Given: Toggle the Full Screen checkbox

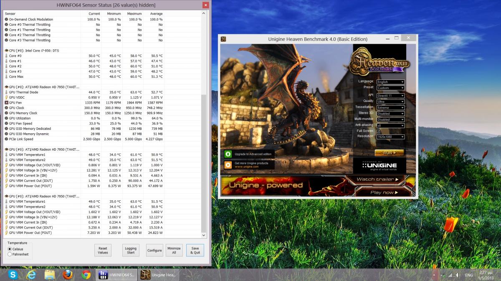Looking at the screenshot, I should pyautogui.click(x=378, y=131).
